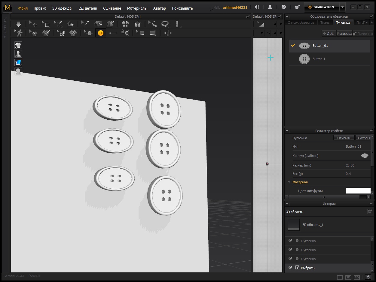The width and height of the screenshot is (376, 282).
Task: Toggle garment display icon in 3D viewport
Action: point(18,45)
